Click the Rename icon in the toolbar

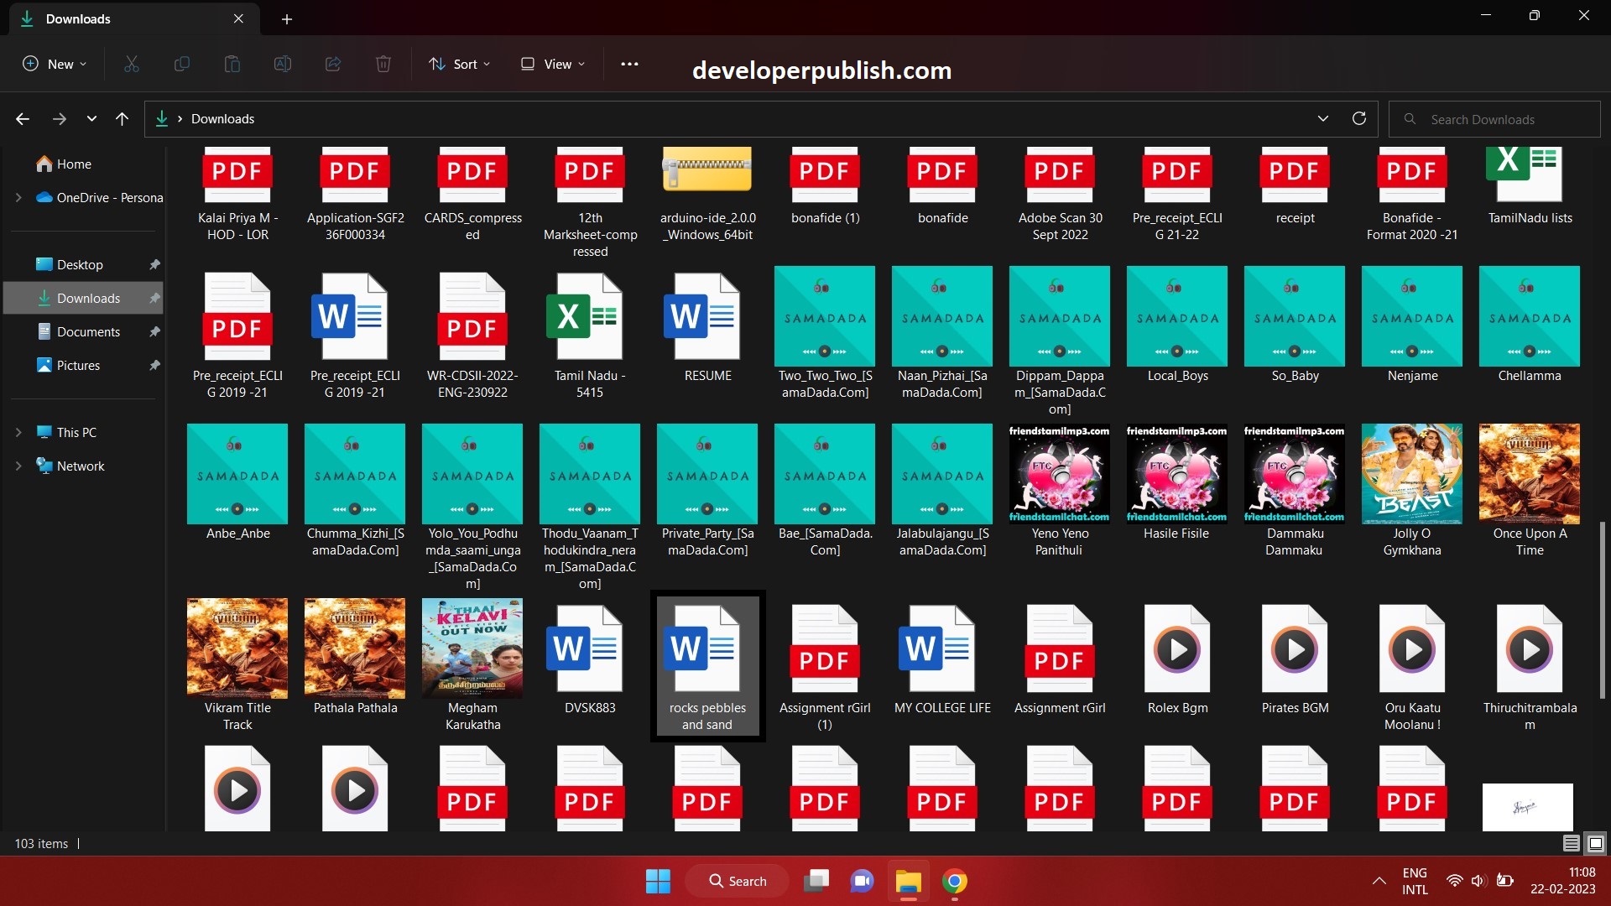[x=283, y=63]
